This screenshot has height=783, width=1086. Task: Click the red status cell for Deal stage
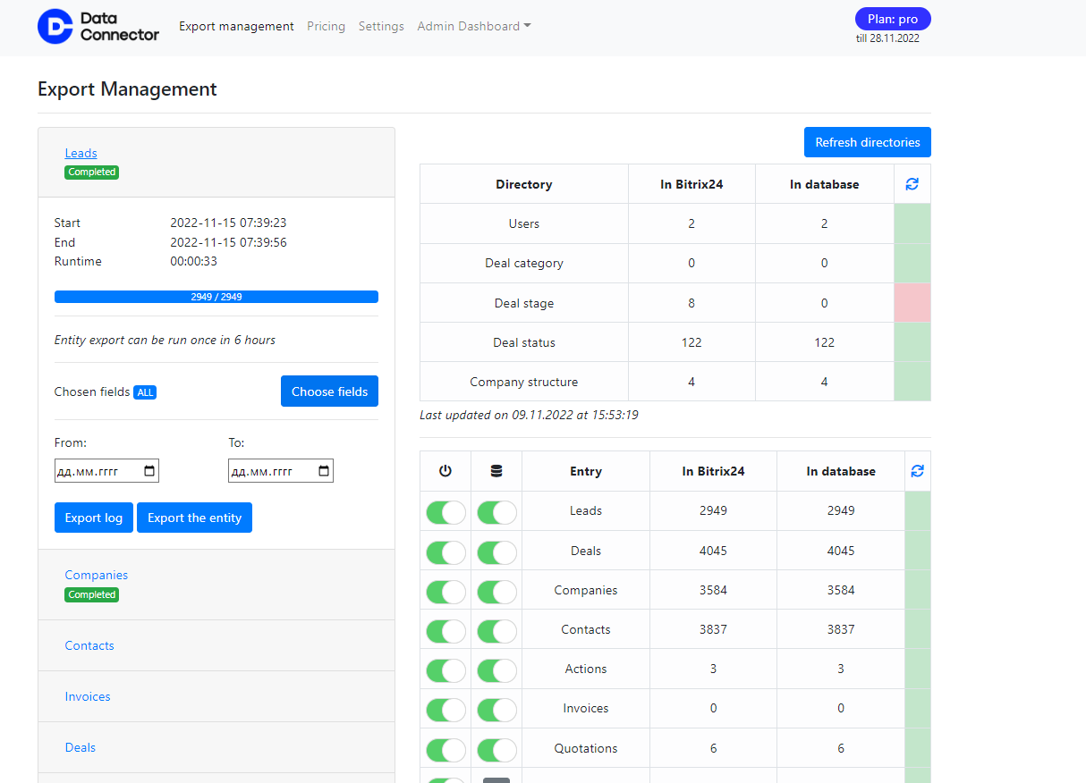912,303
